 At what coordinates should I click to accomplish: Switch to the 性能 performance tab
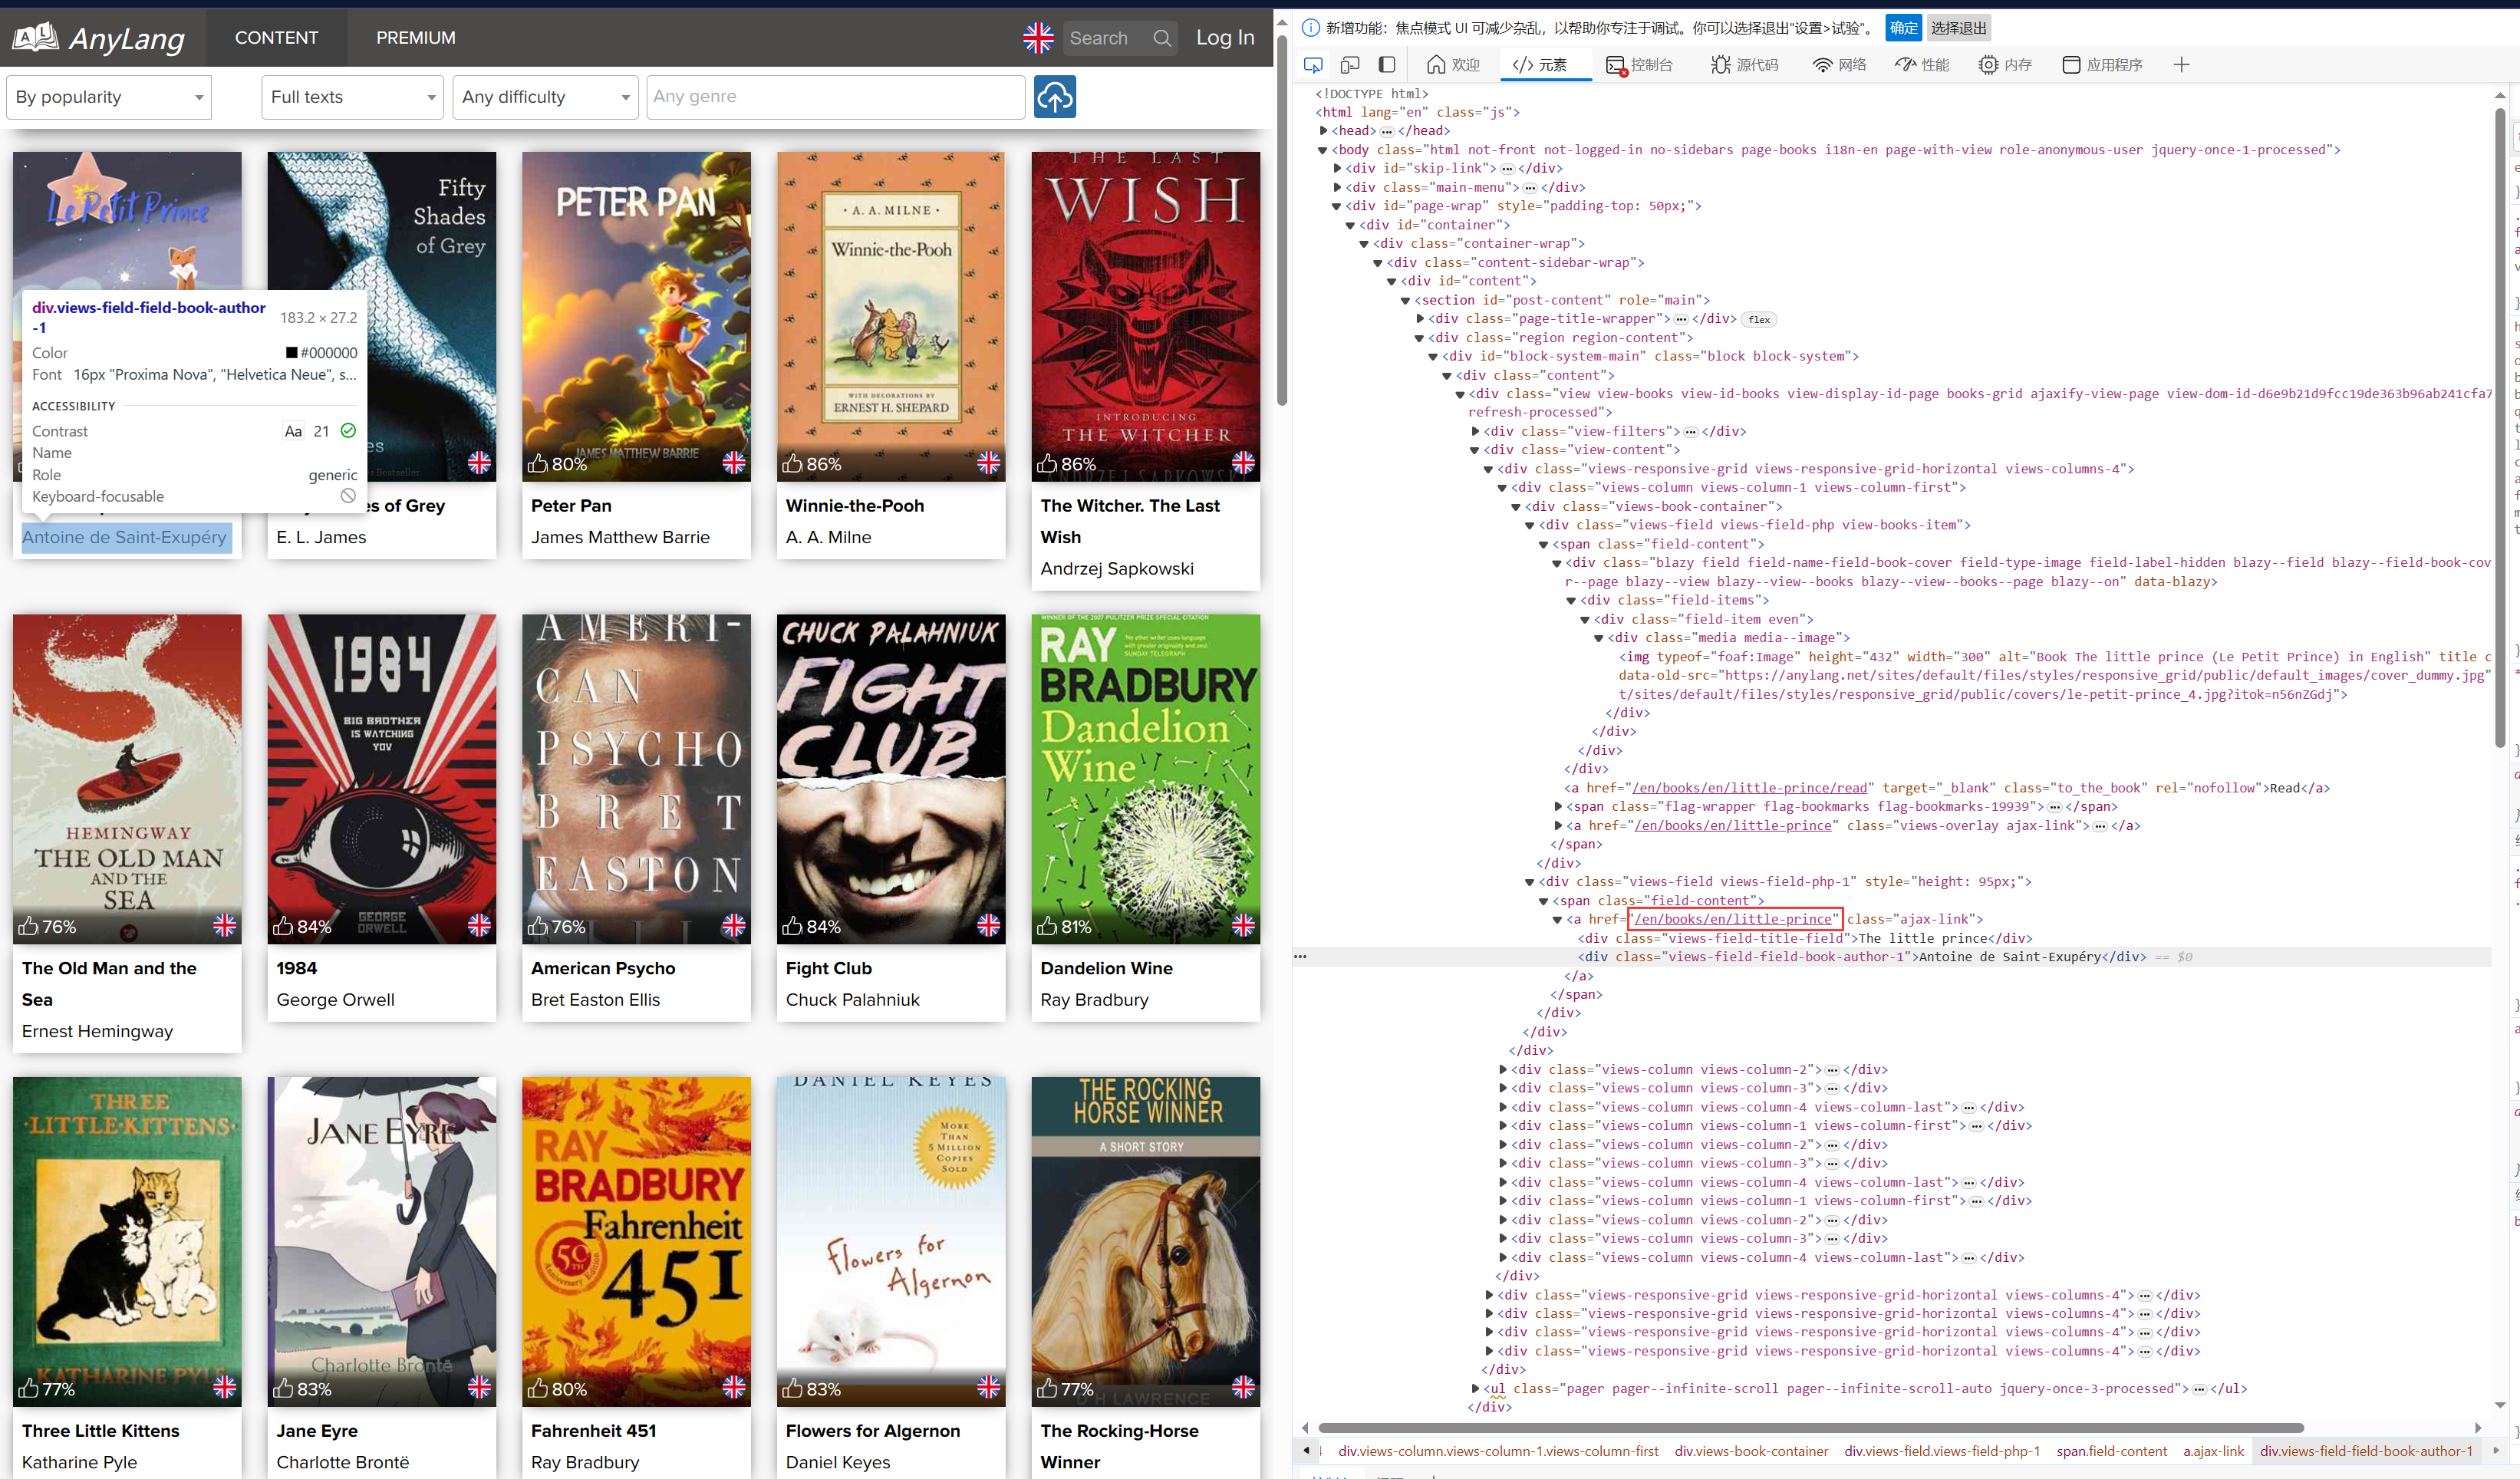[1922, 65]
